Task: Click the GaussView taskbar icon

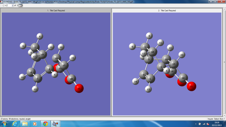Action: point(55,124)
